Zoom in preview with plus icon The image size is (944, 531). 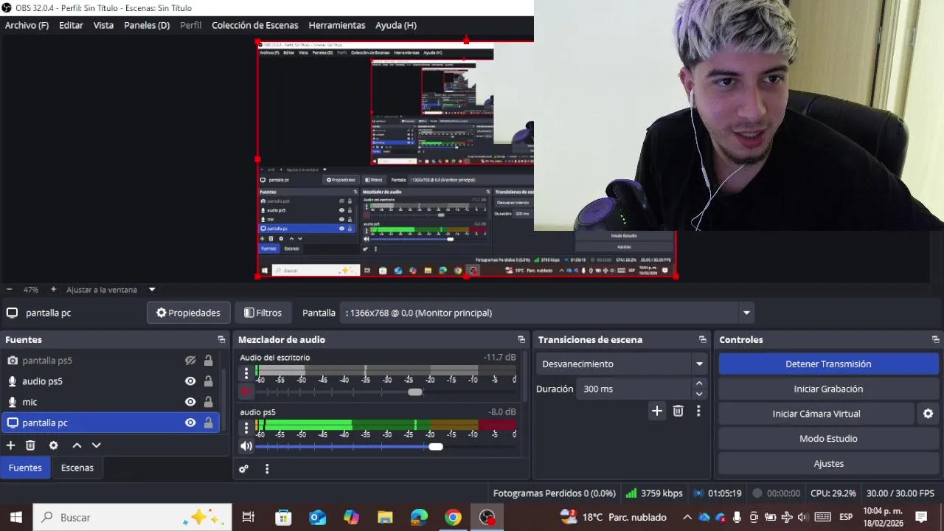pyautogui.click(x=53, y=290)
